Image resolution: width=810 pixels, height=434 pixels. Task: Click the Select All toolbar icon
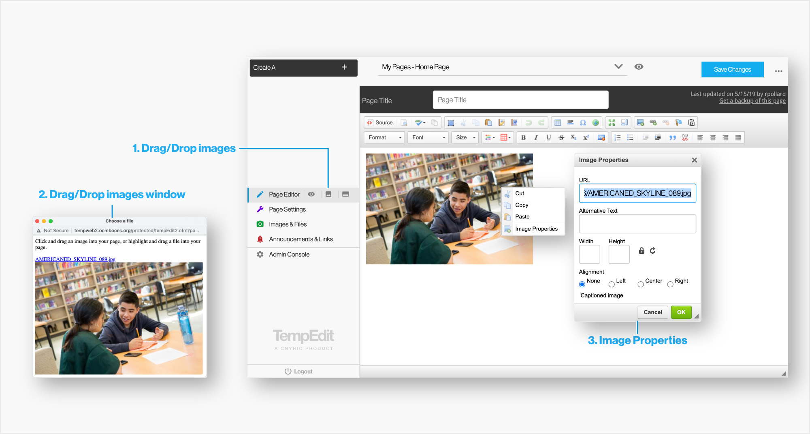coord(451,122)
